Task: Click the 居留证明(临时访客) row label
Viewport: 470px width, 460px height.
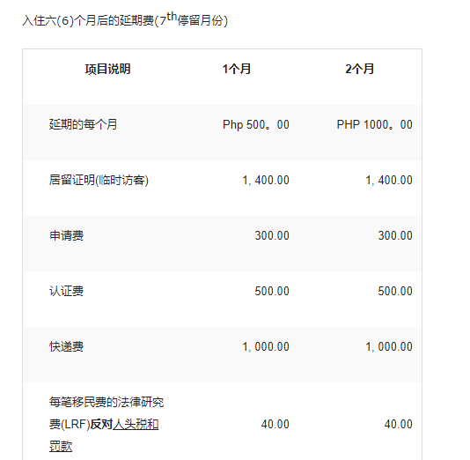Action: [99, 180]
